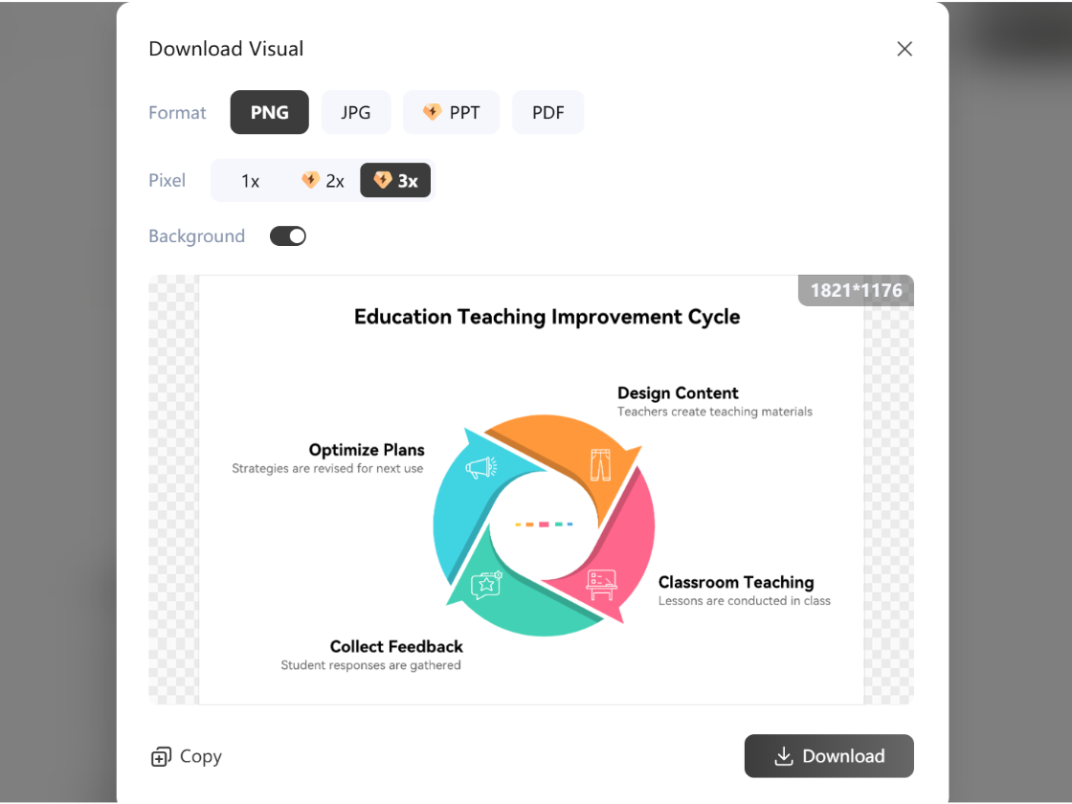Click the 1821*1176 dimension badge
This screenshot has width=1072, height=804.
point(856,291)
